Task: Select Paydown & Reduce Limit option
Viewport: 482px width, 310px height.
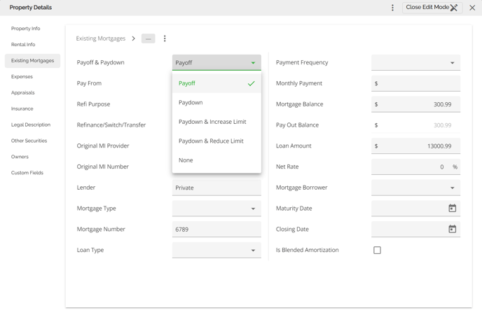Action: pyautogui.click(x=216, y=141)
